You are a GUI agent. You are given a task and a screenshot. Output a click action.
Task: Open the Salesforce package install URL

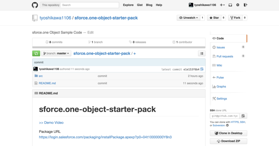[105, 137]
